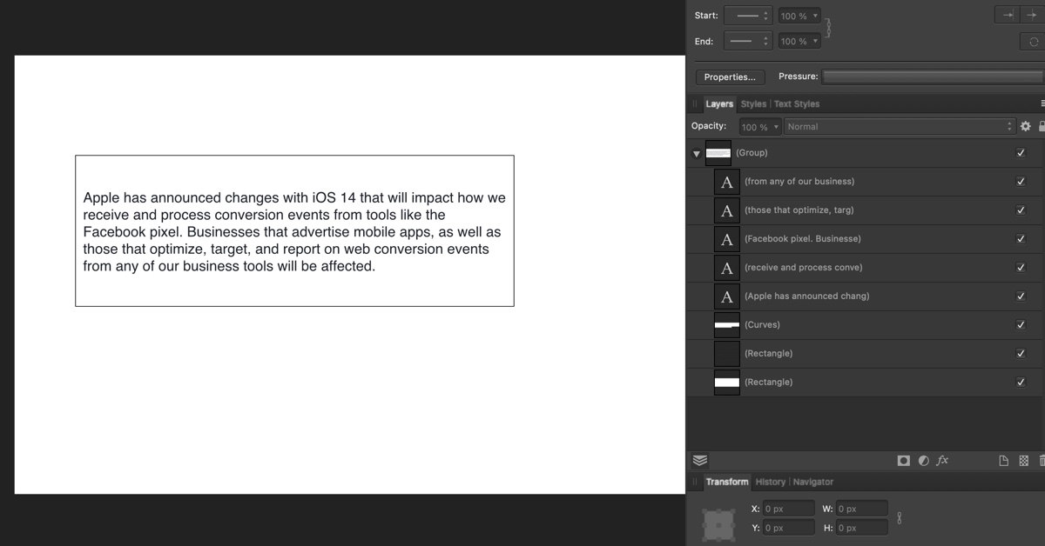This screenshot has height=546, width=1045.
Task: Click the white thumbnail of the lowest Rectangle layer
Action: coord(727,383)
